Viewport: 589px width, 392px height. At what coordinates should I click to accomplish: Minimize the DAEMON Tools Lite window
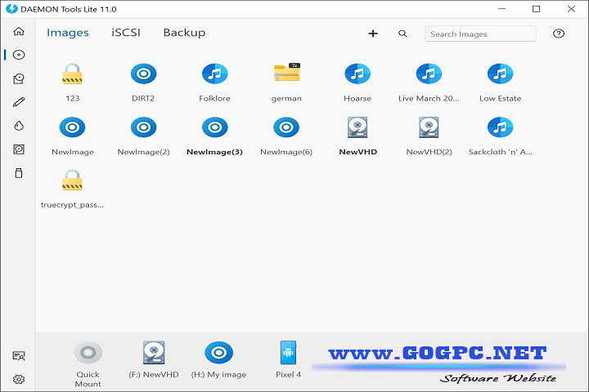501,9
